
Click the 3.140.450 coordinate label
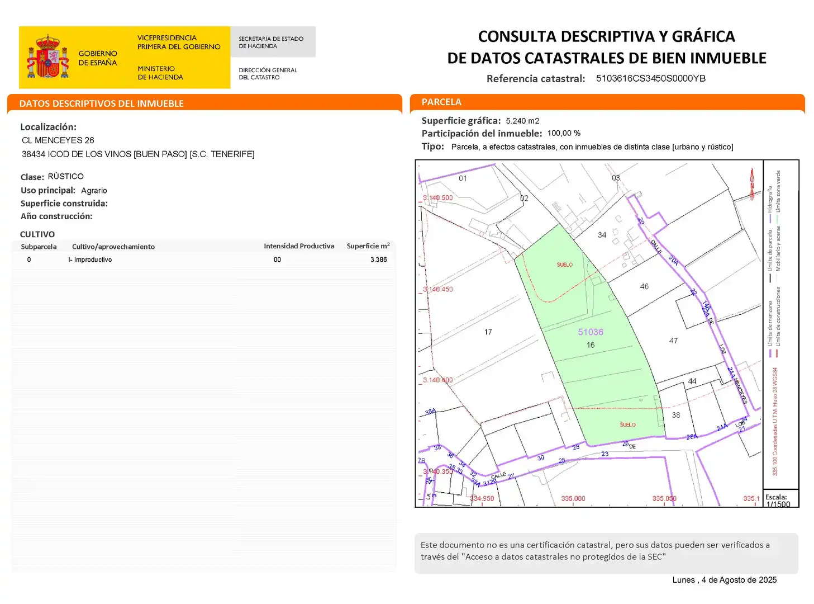437,290
